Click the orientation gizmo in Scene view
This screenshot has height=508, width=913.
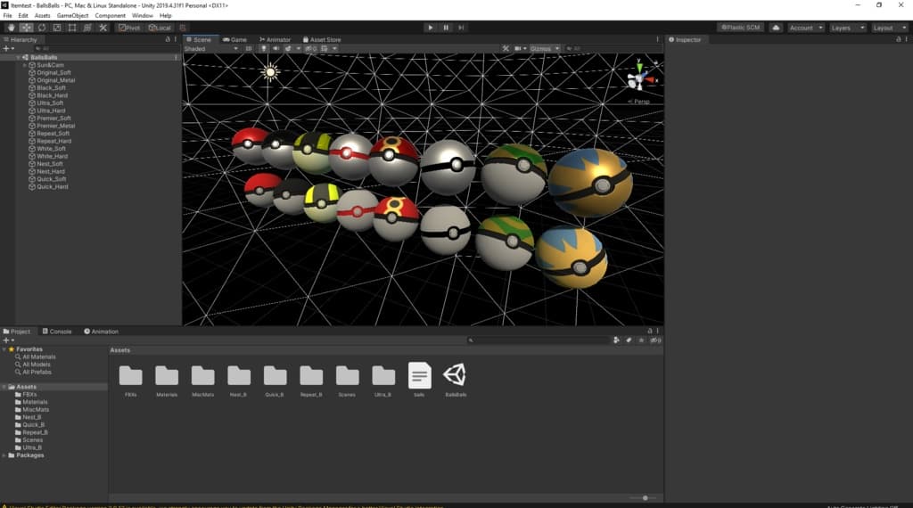[x=639, y=79]
